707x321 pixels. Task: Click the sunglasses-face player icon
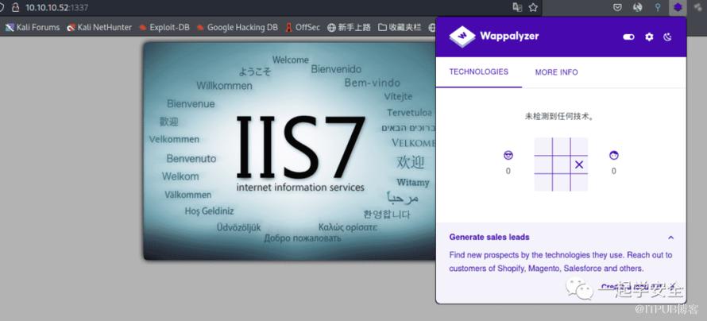508,156
